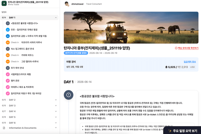Toggle the USD currency button
201x134 pixels.
coord(192,67)
